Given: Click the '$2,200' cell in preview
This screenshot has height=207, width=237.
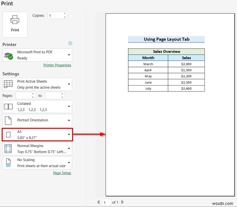Looking at the screenshot, I should (x=186, y=76).
